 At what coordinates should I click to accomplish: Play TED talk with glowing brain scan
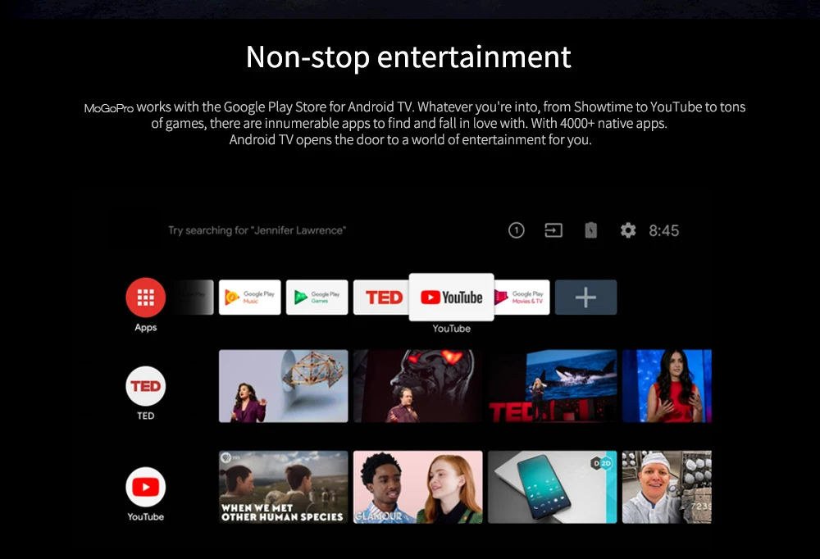(418, 386)
